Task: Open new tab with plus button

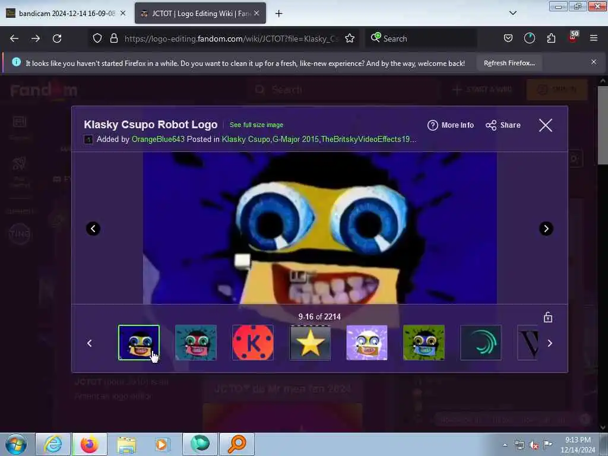Action: pyautogui.click(x=279, y=14)
